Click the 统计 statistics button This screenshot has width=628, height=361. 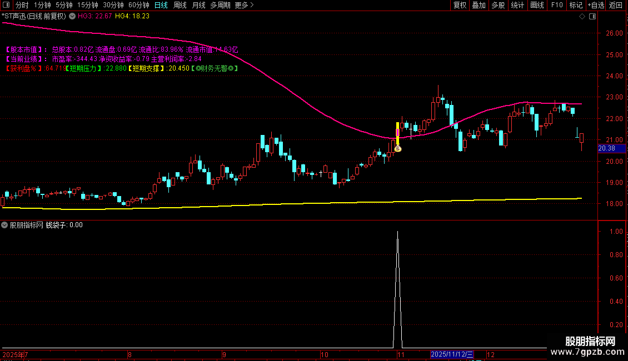tap(517, 5)
